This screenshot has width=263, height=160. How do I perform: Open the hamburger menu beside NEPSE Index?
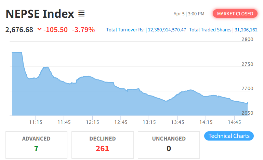81,14
